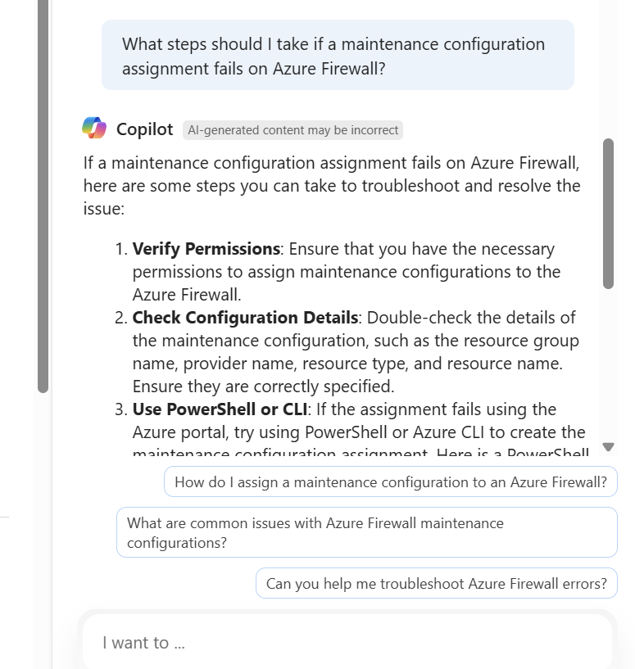
Task: Click the bold "Verify Permissions" heading
Action: click(x=206, y=249)
